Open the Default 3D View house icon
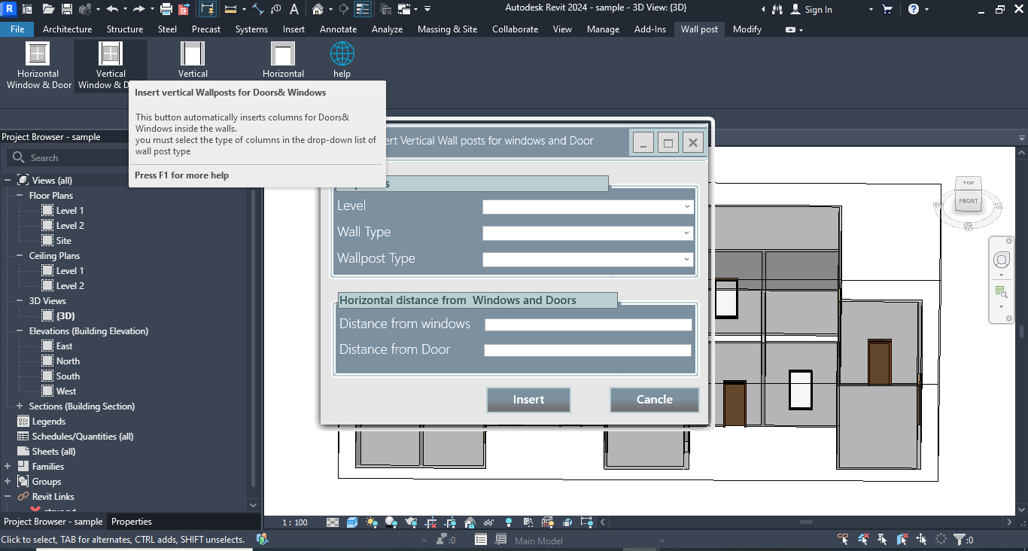This screenshot has width=1028, height=551. click(318, 10)
